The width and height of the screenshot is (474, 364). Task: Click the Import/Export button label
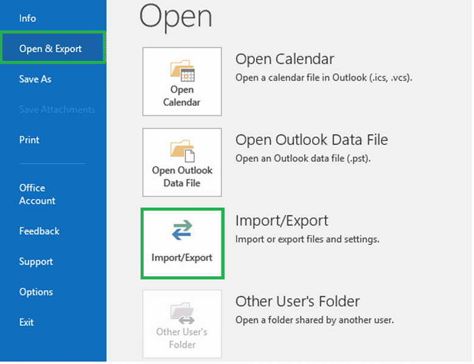pos(182,257)
